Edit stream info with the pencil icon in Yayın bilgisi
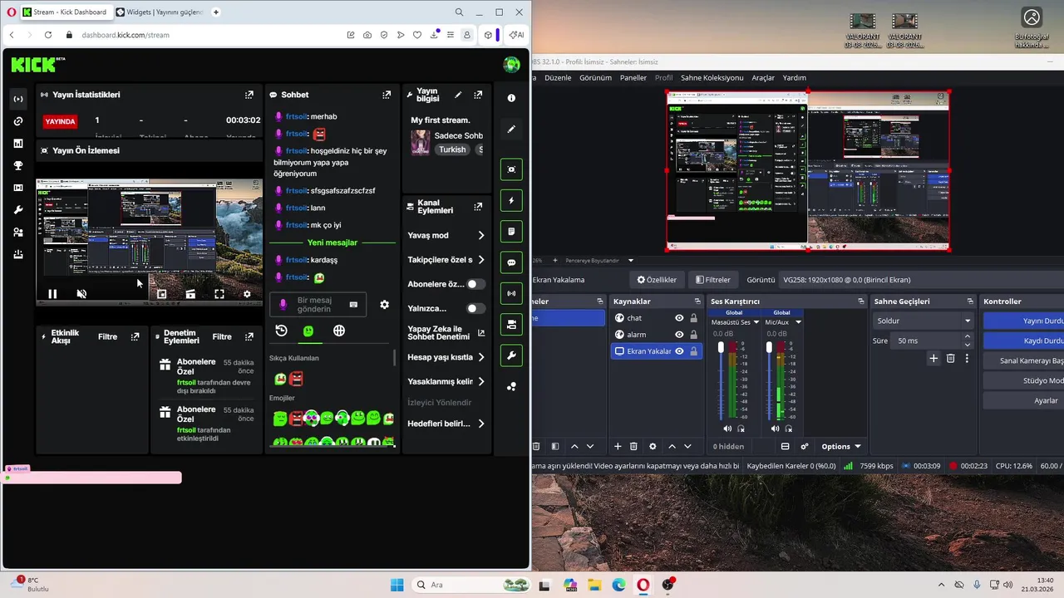 (458, 95)
